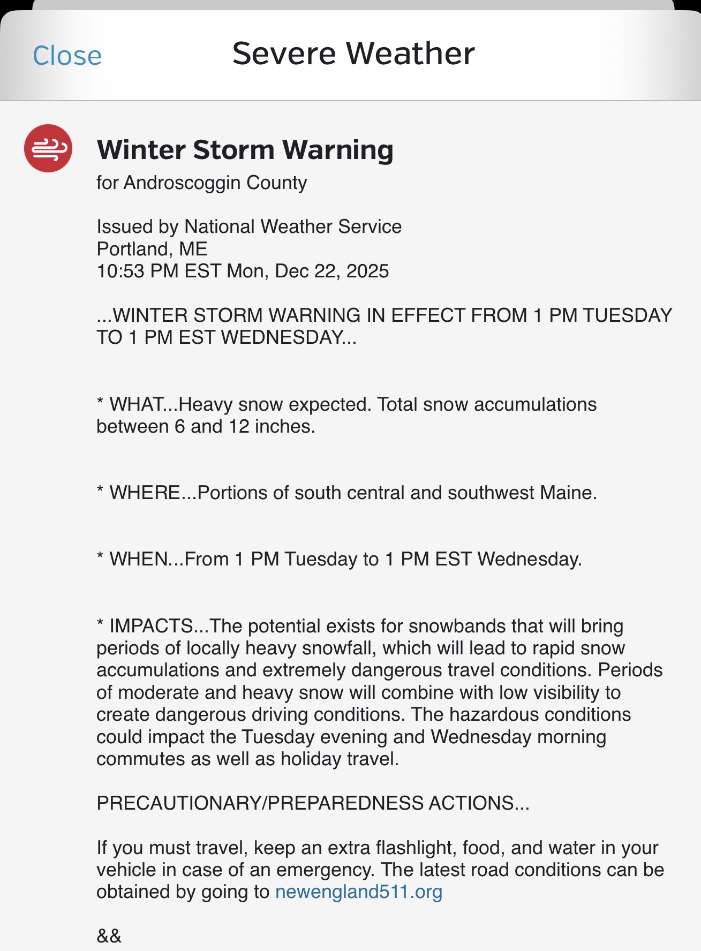Tap the 10:53 PM EST issue timestamp
701x951 pixels.
(x=243, y=271)
